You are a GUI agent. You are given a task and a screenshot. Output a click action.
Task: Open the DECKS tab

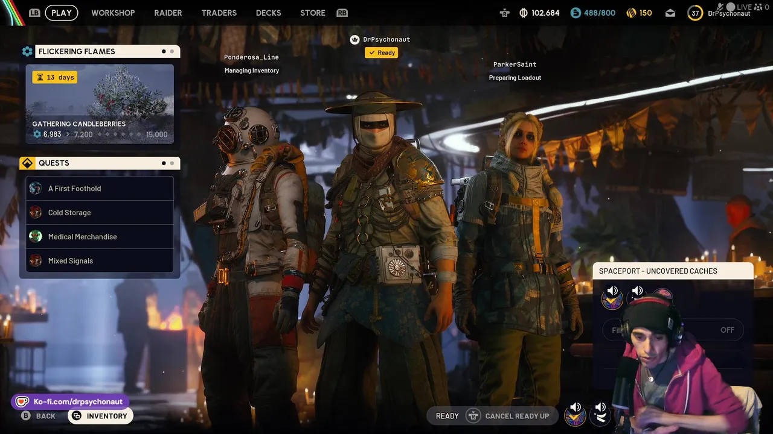point(268,13)
